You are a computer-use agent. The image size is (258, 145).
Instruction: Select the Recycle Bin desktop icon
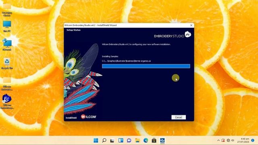[x=7, y=63]
